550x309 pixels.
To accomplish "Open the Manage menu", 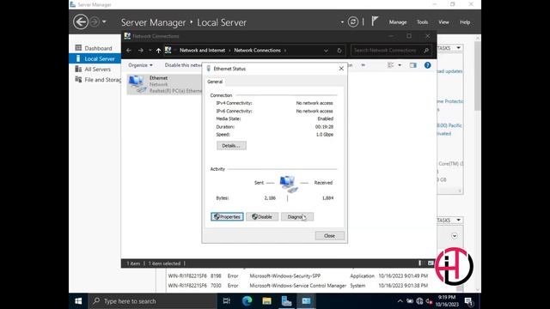I will (398, 22).
